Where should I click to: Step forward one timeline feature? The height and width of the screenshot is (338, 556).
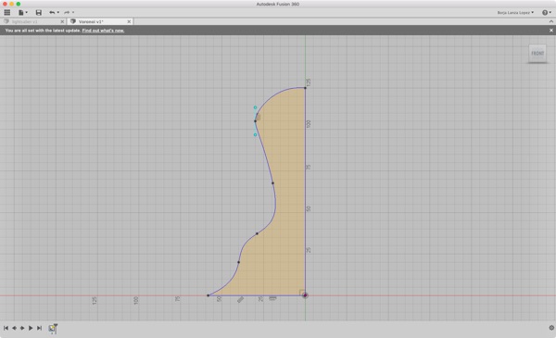pos(22,328)
